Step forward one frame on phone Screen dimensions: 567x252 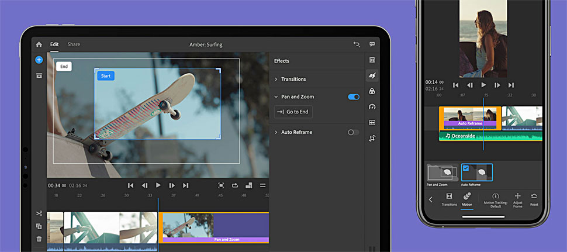[497, 85]
